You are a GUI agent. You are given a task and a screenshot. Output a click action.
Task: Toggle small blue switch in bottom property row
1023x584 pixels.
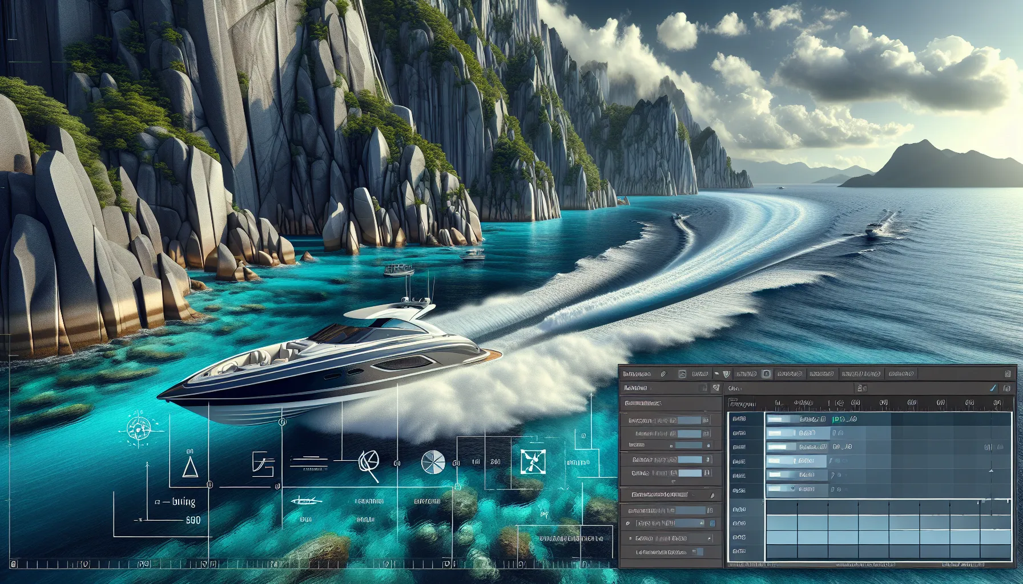(698, 552)
